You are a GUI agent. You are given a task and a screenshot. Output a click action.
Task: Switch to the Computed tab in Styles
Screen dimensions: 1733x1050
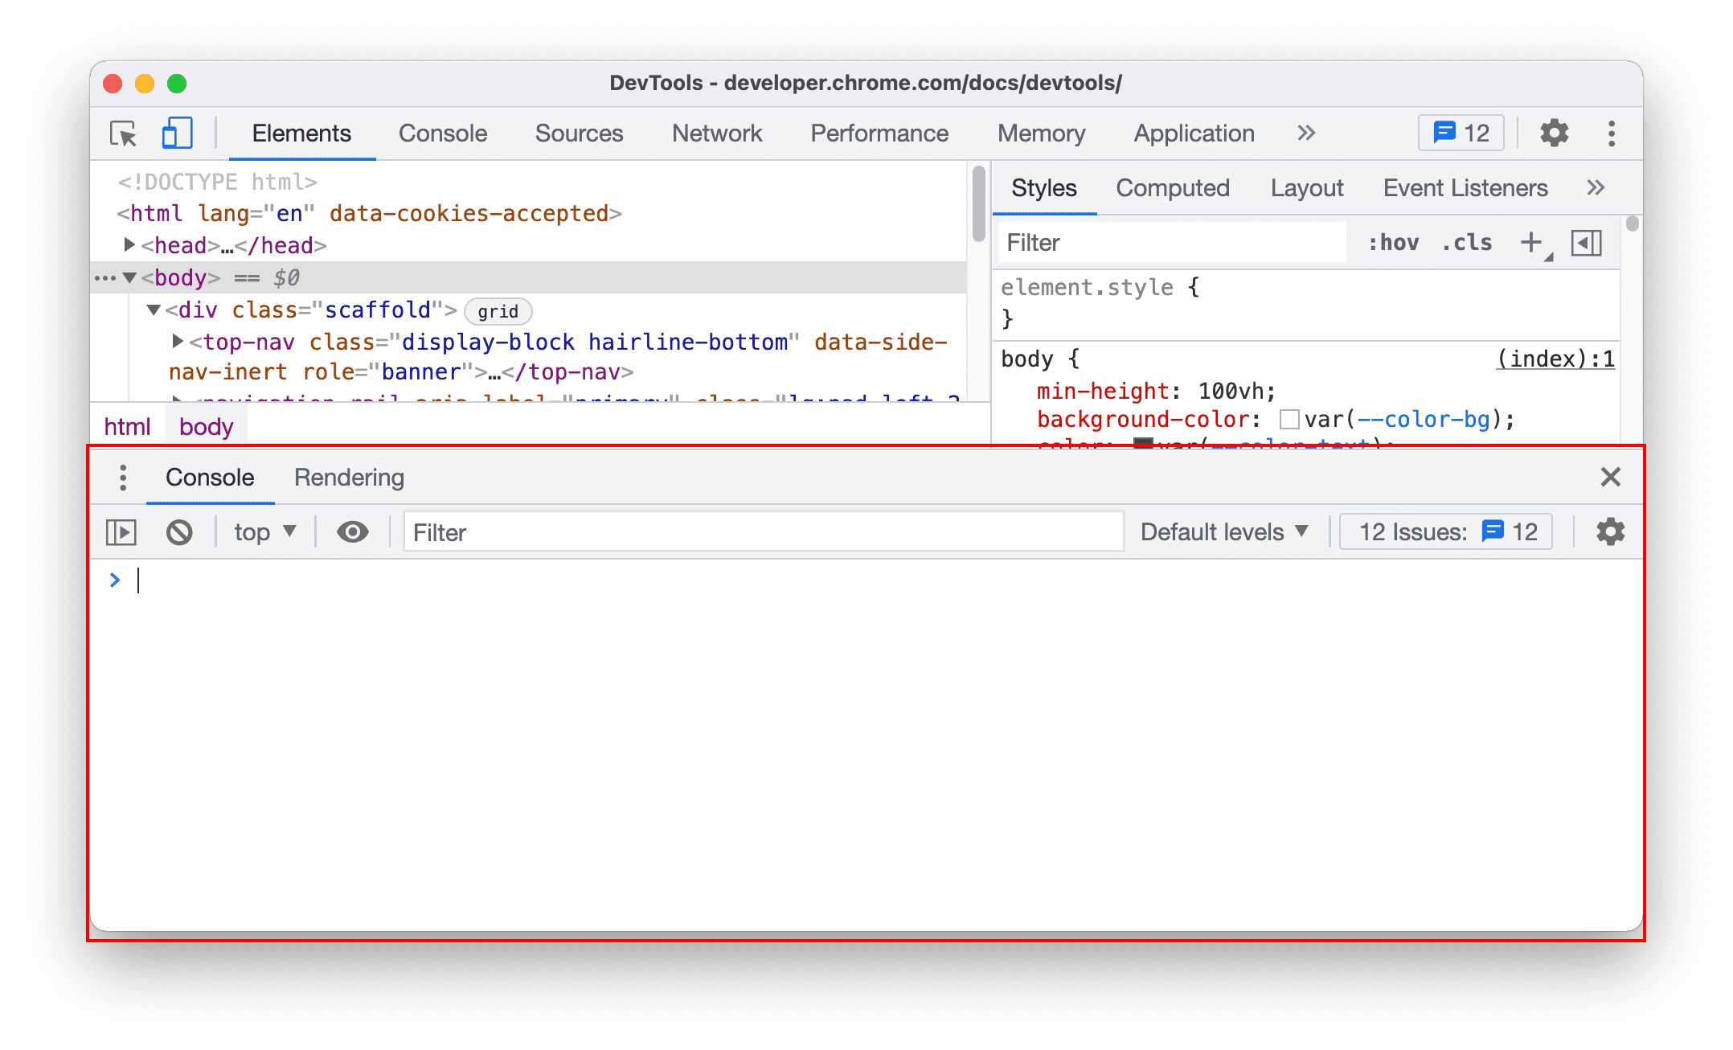[1172, 188]
